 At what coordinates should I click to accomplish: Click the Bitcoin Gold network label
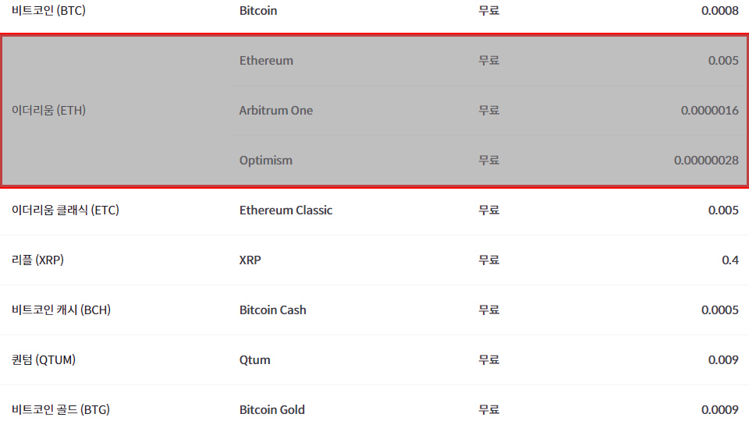pyautogui.click(x=272, y=410)
